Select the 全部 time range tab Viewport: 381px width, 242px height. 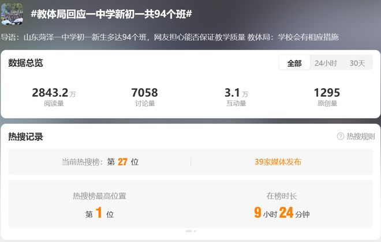(294, 63)
